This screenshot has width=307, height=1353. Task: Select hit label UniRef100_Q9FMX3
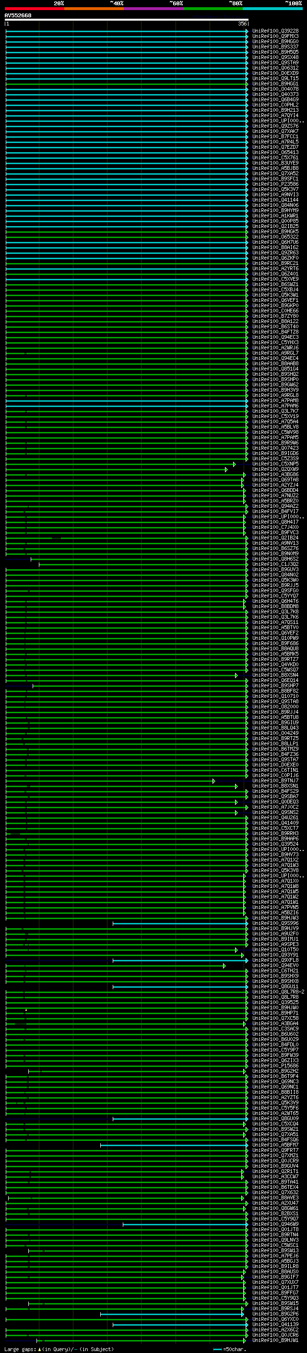[275, 36]
